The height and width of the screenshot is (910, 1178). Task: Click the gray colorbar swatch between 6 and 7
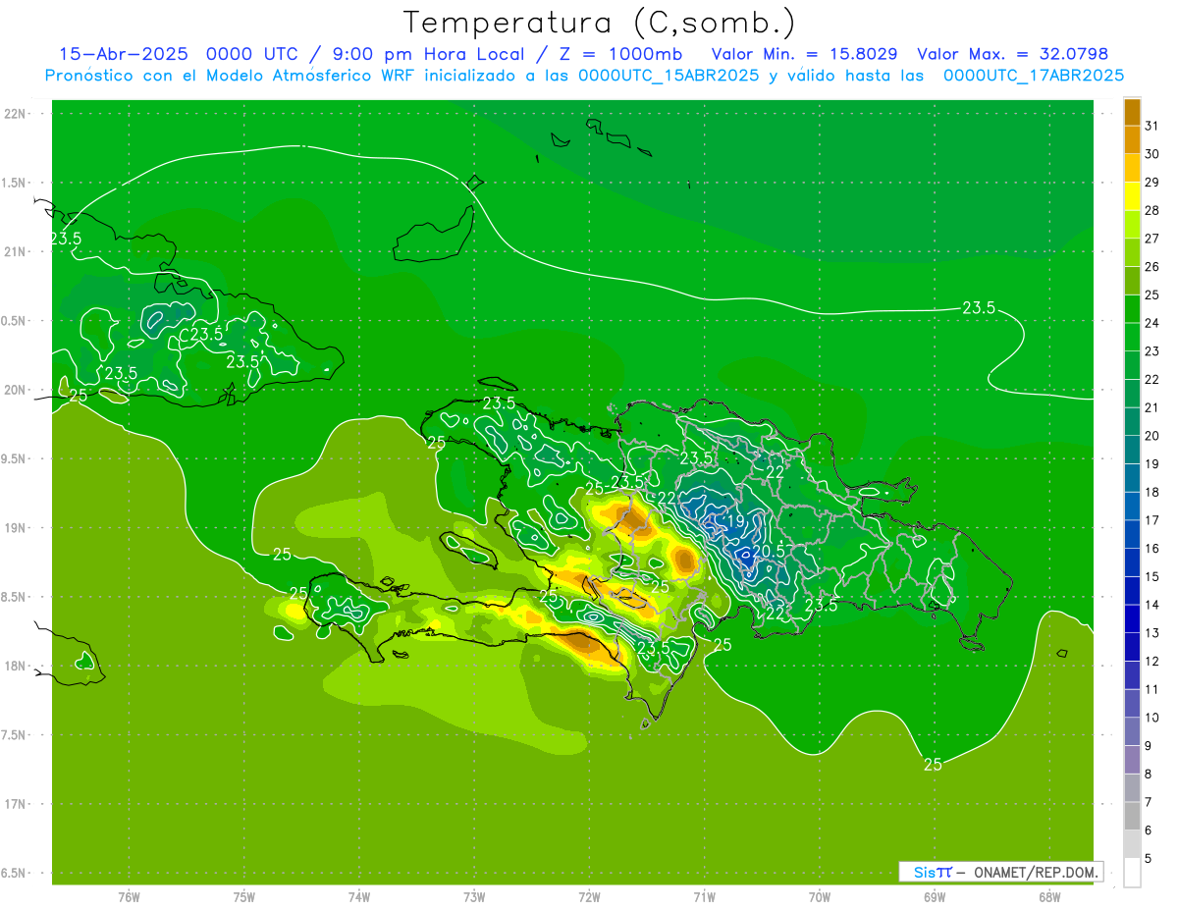point(1132,817)
